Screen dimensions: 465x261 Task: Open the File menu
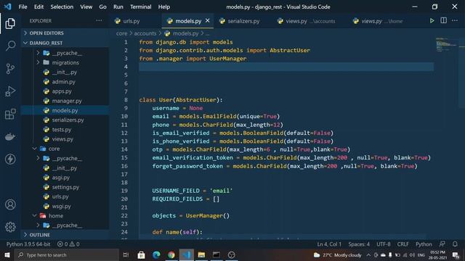(x=23, y=7)
